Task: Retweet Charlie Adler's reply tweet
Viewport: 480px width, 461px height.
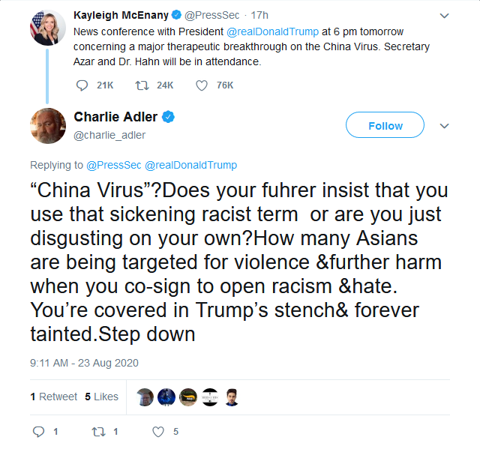Action: coord(98,432)
